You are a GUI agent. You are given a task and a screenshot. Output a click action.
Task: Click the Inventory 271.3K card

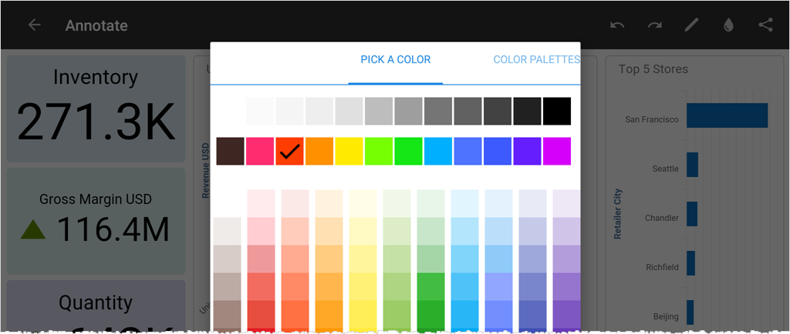tap(96, 108)
